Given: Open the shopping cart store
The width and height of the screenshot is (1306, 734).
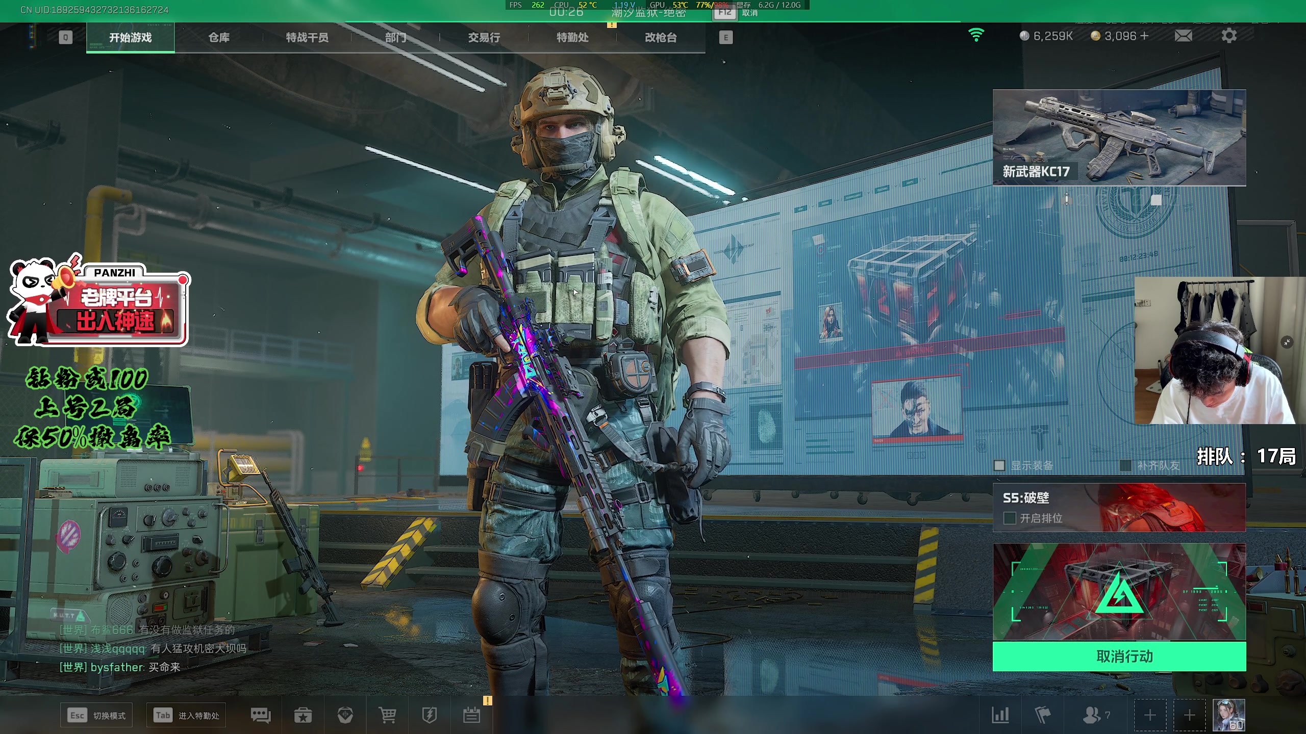Looking at the screenshot, I should pos(387,716).
